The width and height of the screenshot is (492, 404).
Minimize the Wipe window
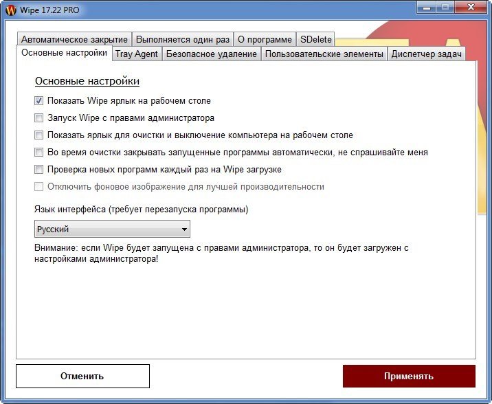click(x=427, y=7)
